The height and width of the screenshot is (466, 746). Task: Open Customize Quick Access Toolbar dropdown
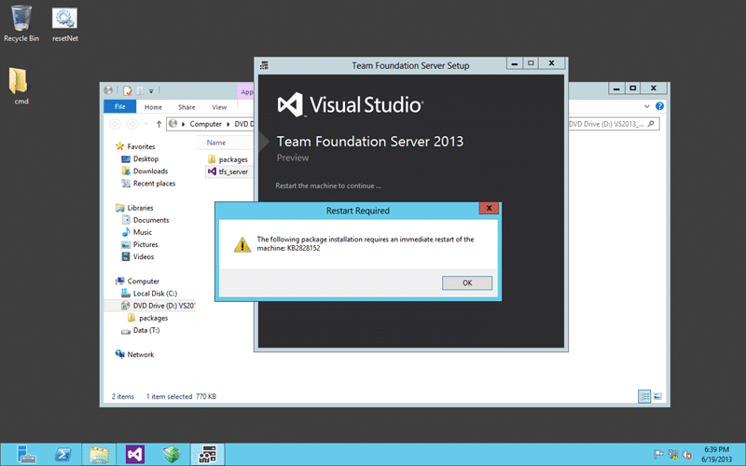[151, 90]
